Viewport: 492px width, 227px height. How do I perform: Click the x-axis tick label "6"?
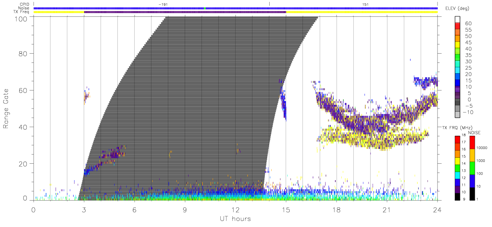(134, 210)
